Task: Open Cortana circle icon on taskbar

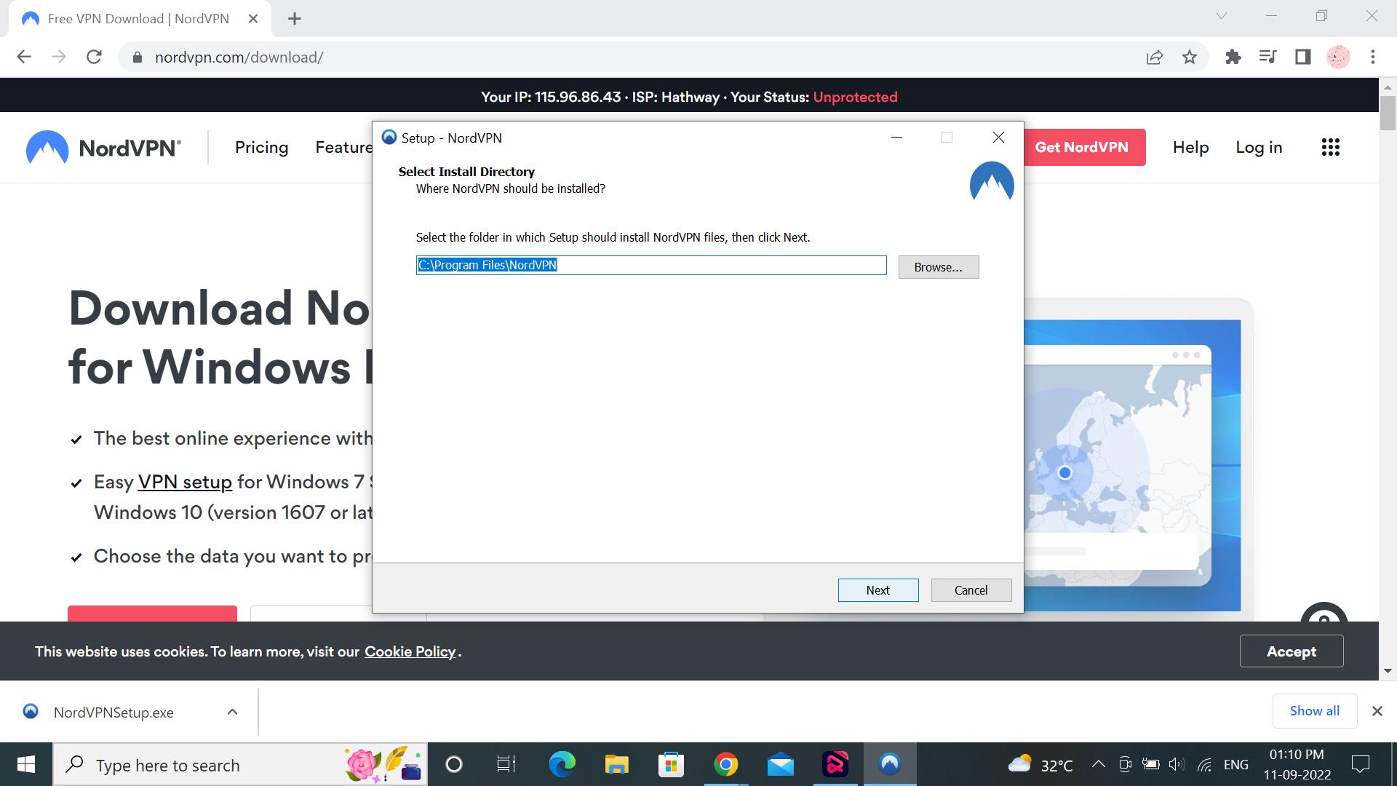Action: 453,765
